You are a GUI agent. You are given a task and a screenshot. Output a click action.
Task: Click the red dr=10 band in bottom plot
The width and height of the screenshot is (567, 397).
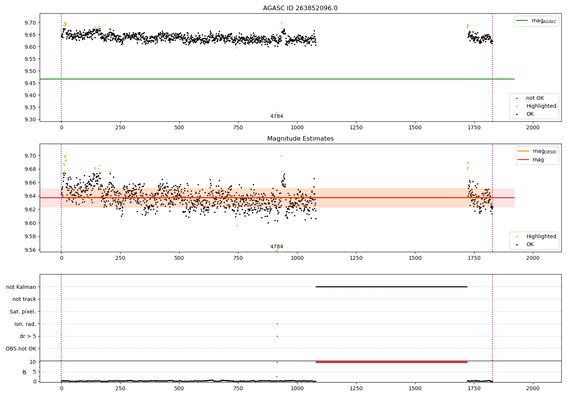coord(392,362)
